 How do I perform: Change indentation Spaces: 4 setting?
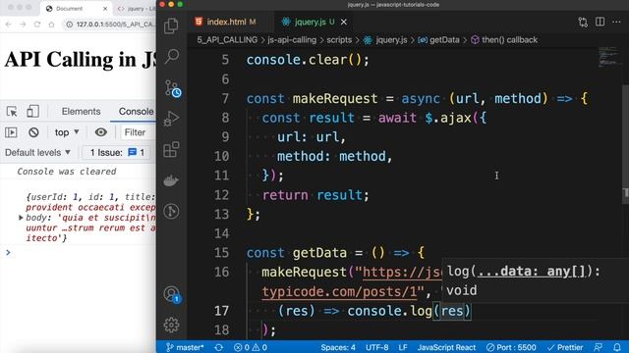pos(338,347)
